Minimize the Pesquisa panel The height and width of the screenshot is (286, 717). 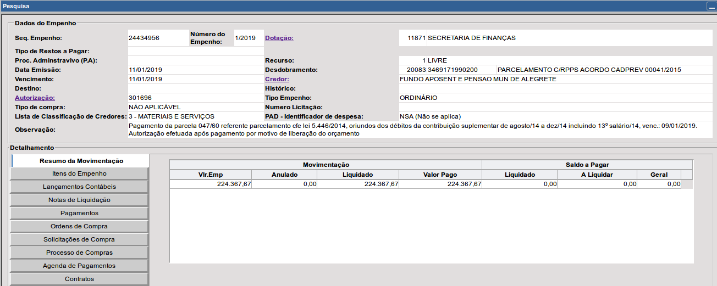click(710, 7)
